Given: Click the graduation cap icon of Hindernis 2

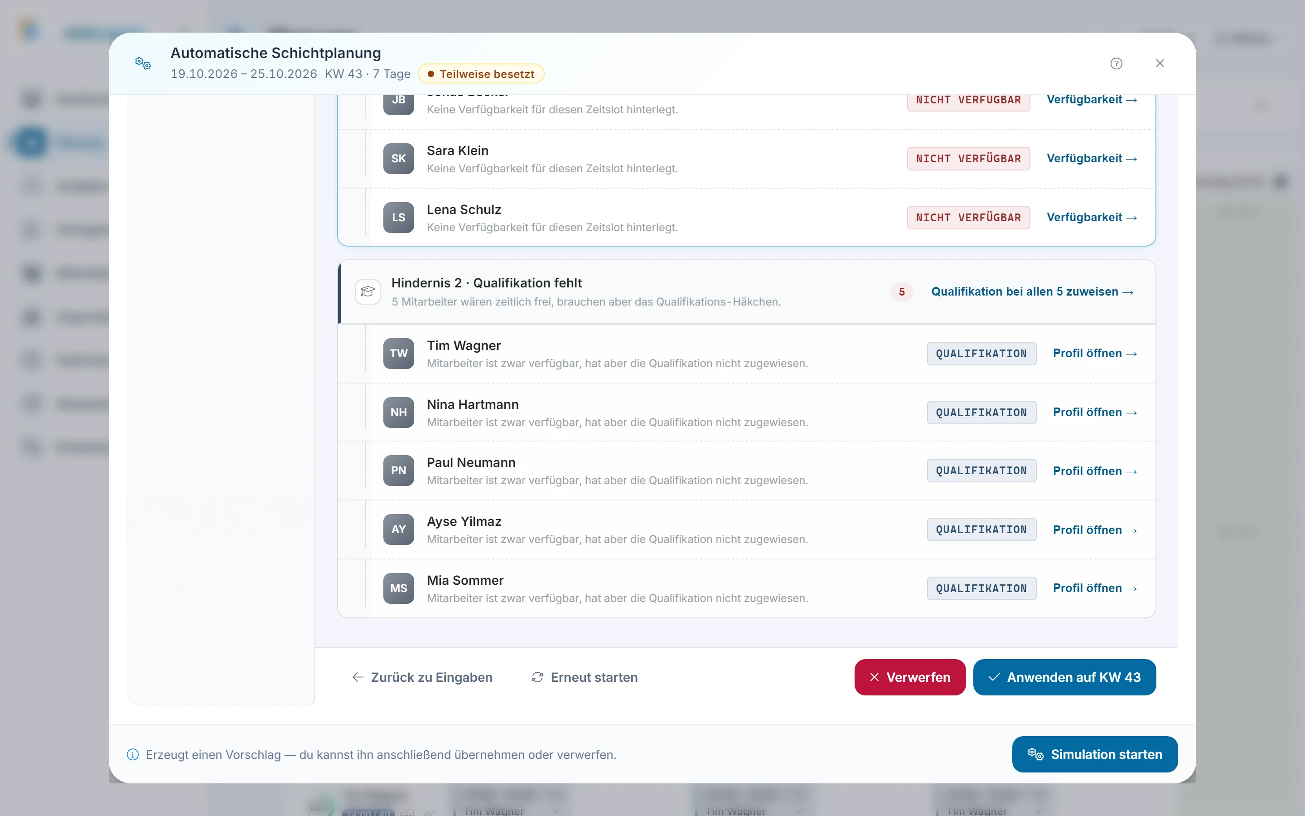Looking at the screenshot, I should click(x=368, y=291).
